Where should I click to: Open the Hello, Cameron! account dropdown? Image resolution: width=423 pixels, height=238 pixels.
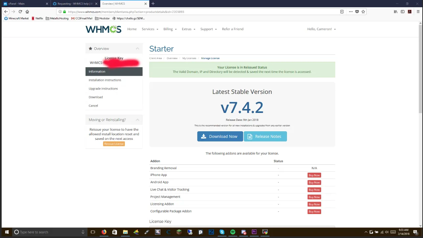(x=321, y=29)
